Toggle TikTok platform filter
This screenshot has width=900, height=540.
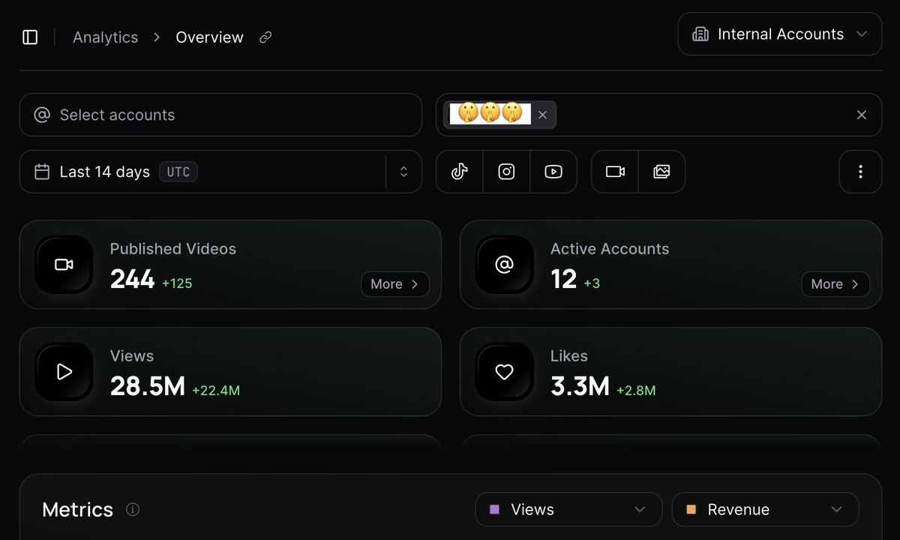pos(460,172)
